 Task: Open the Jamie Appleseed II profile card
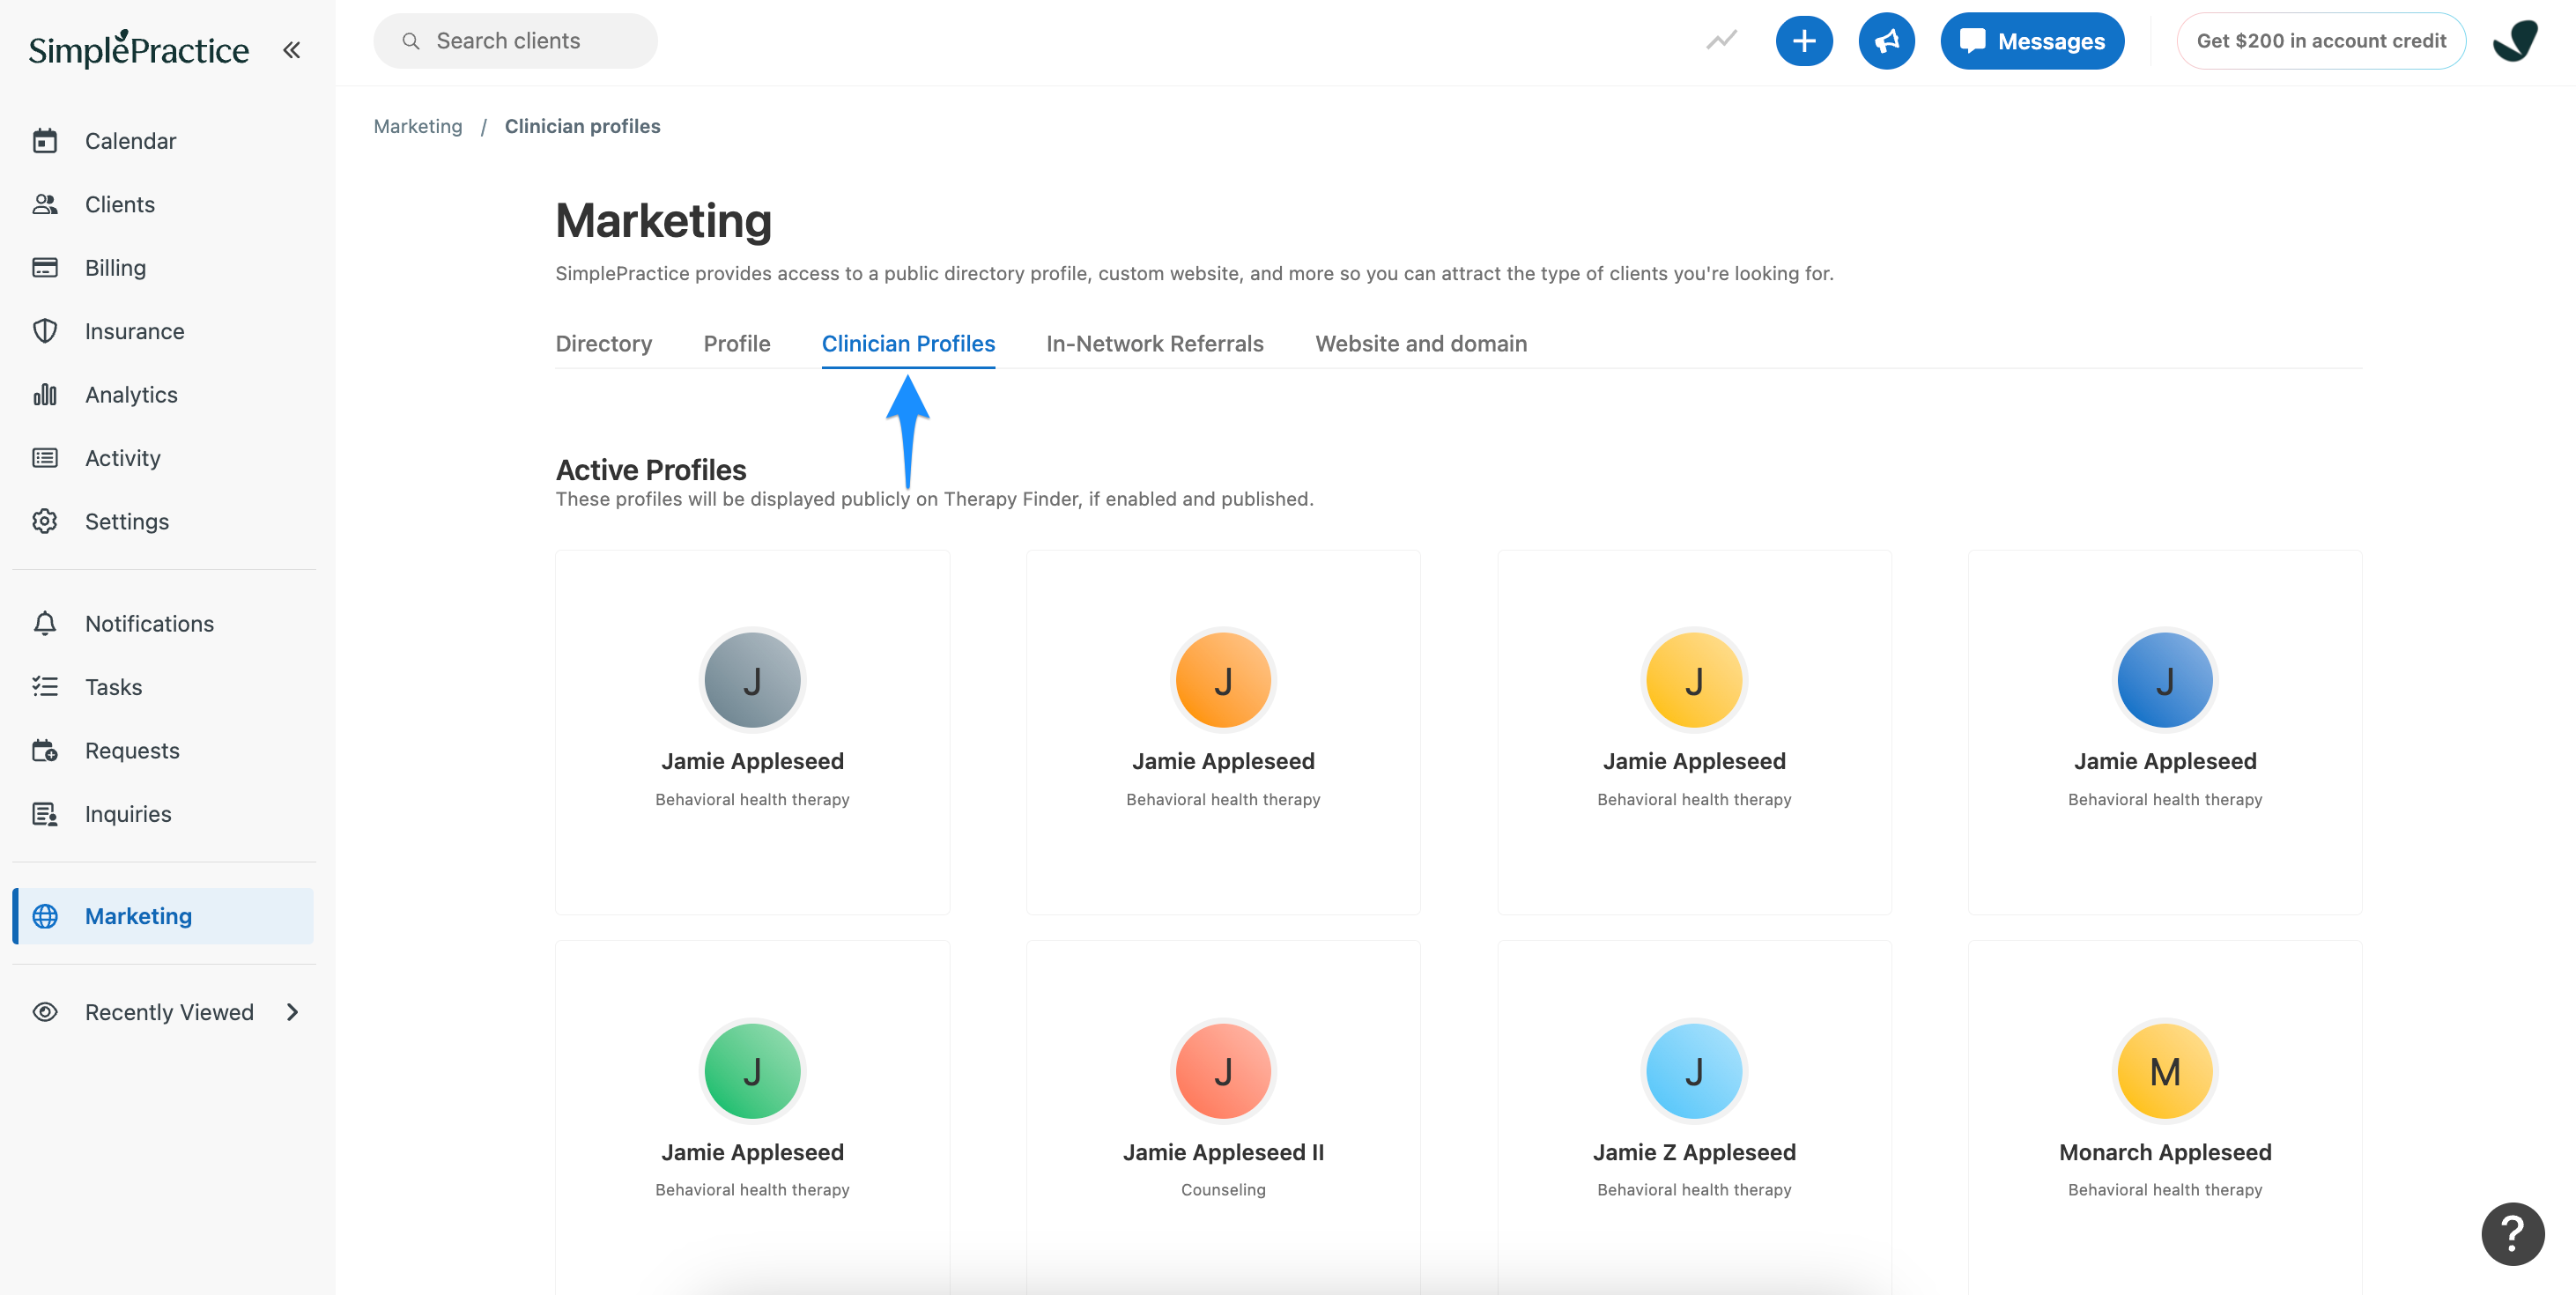(x=1223, y=1117)
